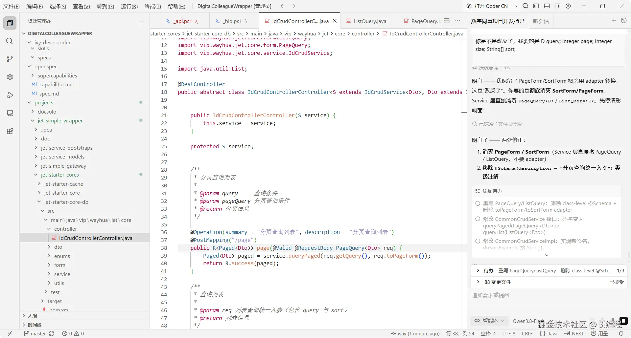Open the account profile icon

coord(568,6)
